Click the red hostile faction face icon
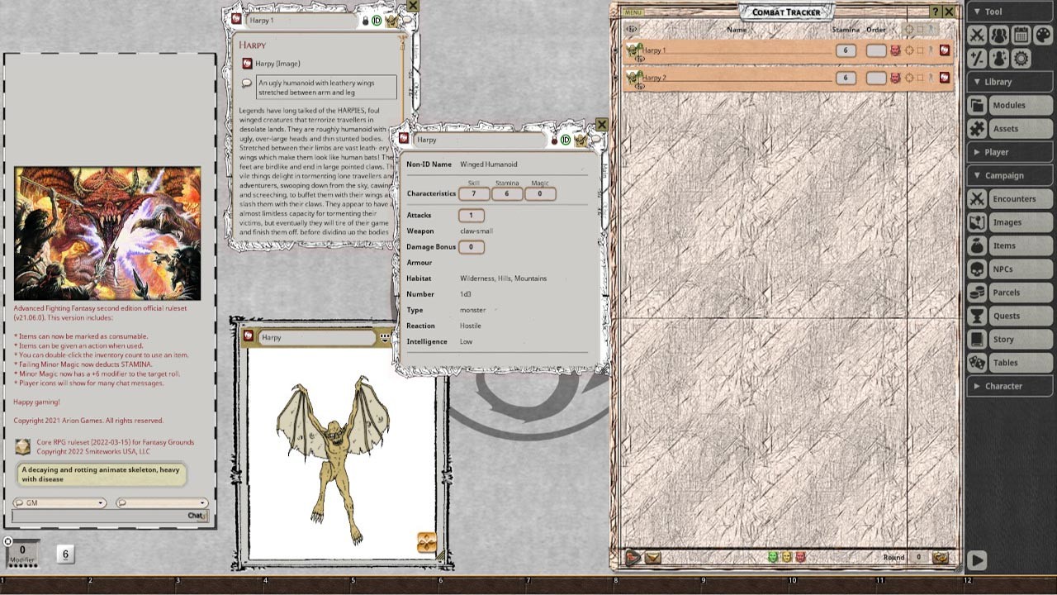Viewport: 1057px width, 595px height. pyautogui.click(x=799, y=558)
